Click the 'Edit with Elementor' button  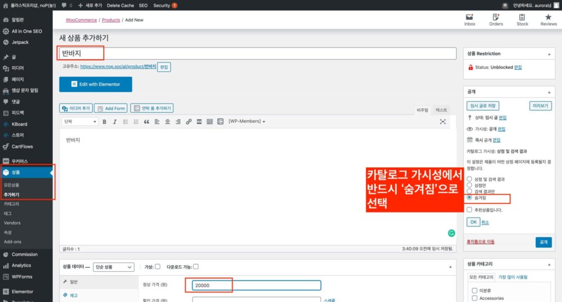(95, 84)
